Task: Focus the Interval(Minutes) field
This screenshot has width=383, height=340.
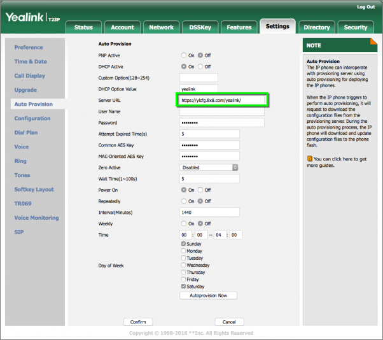Action: pyautogui.click(x=209, y=213)
